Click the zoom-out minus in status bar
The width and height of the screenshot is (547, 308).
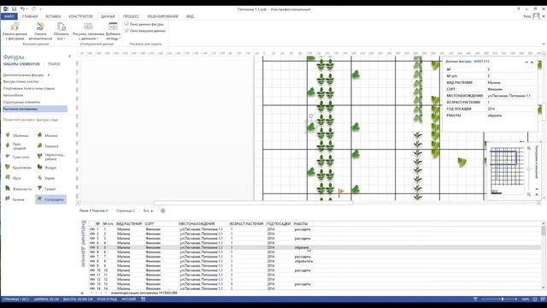coord(483,299)
